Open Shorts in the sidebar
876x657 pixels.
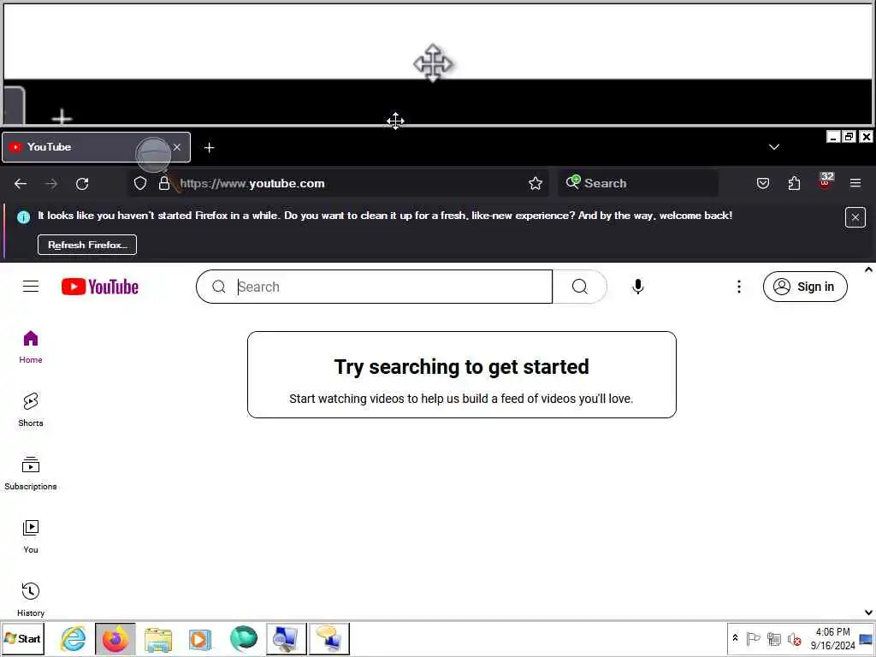(x=31, y=410)
